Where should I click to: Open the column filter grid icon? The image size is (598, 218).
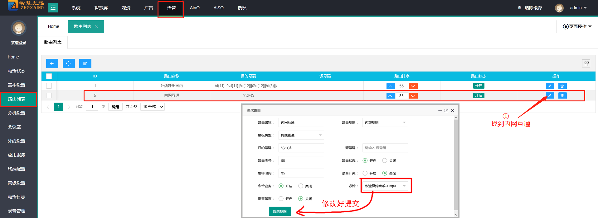tap(586, 63)
